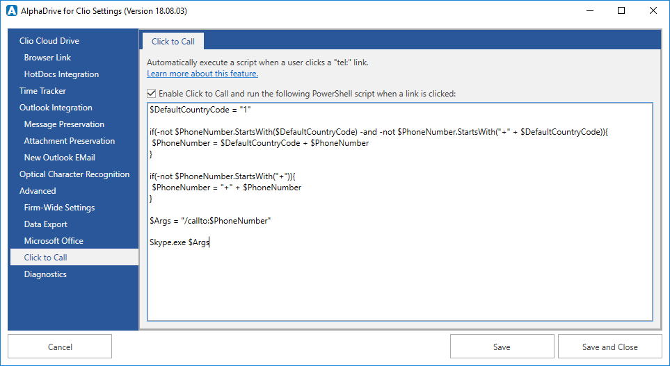The image size is (670, 366).
Task: Select Clio Cloud Drive in sidebar
Action: (x=49, y=41)
